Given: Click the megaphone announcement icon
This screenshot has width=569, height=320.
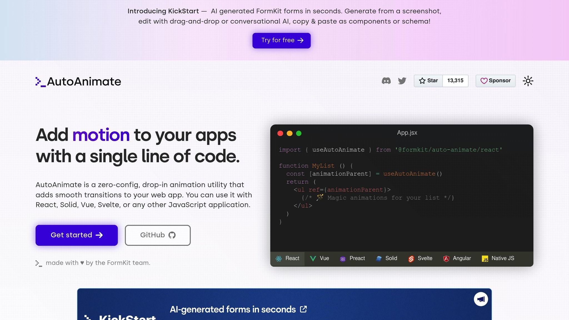Looking at the screenshot, I should click(481, 299).
